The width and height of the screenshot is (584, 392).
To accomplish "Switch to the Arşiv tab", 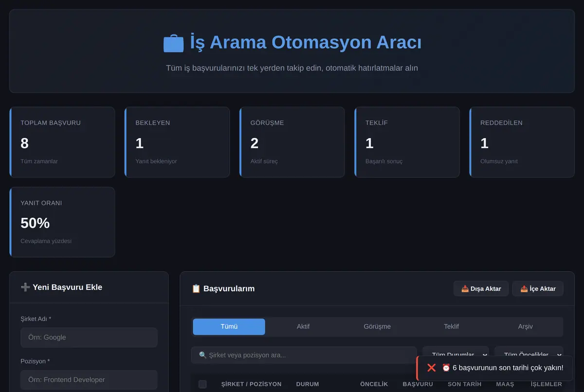I will pyautogui.click(x=525, y=327).
